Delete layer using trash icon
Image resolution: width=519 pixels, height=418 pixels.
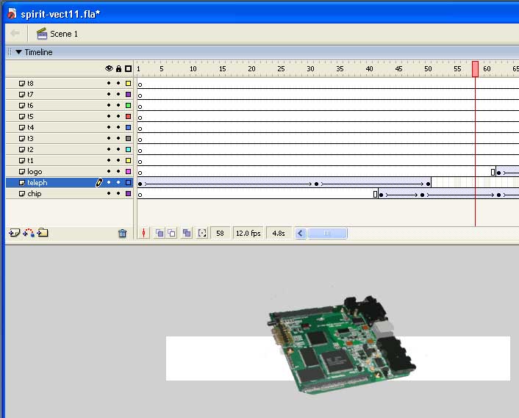point(123,234)
